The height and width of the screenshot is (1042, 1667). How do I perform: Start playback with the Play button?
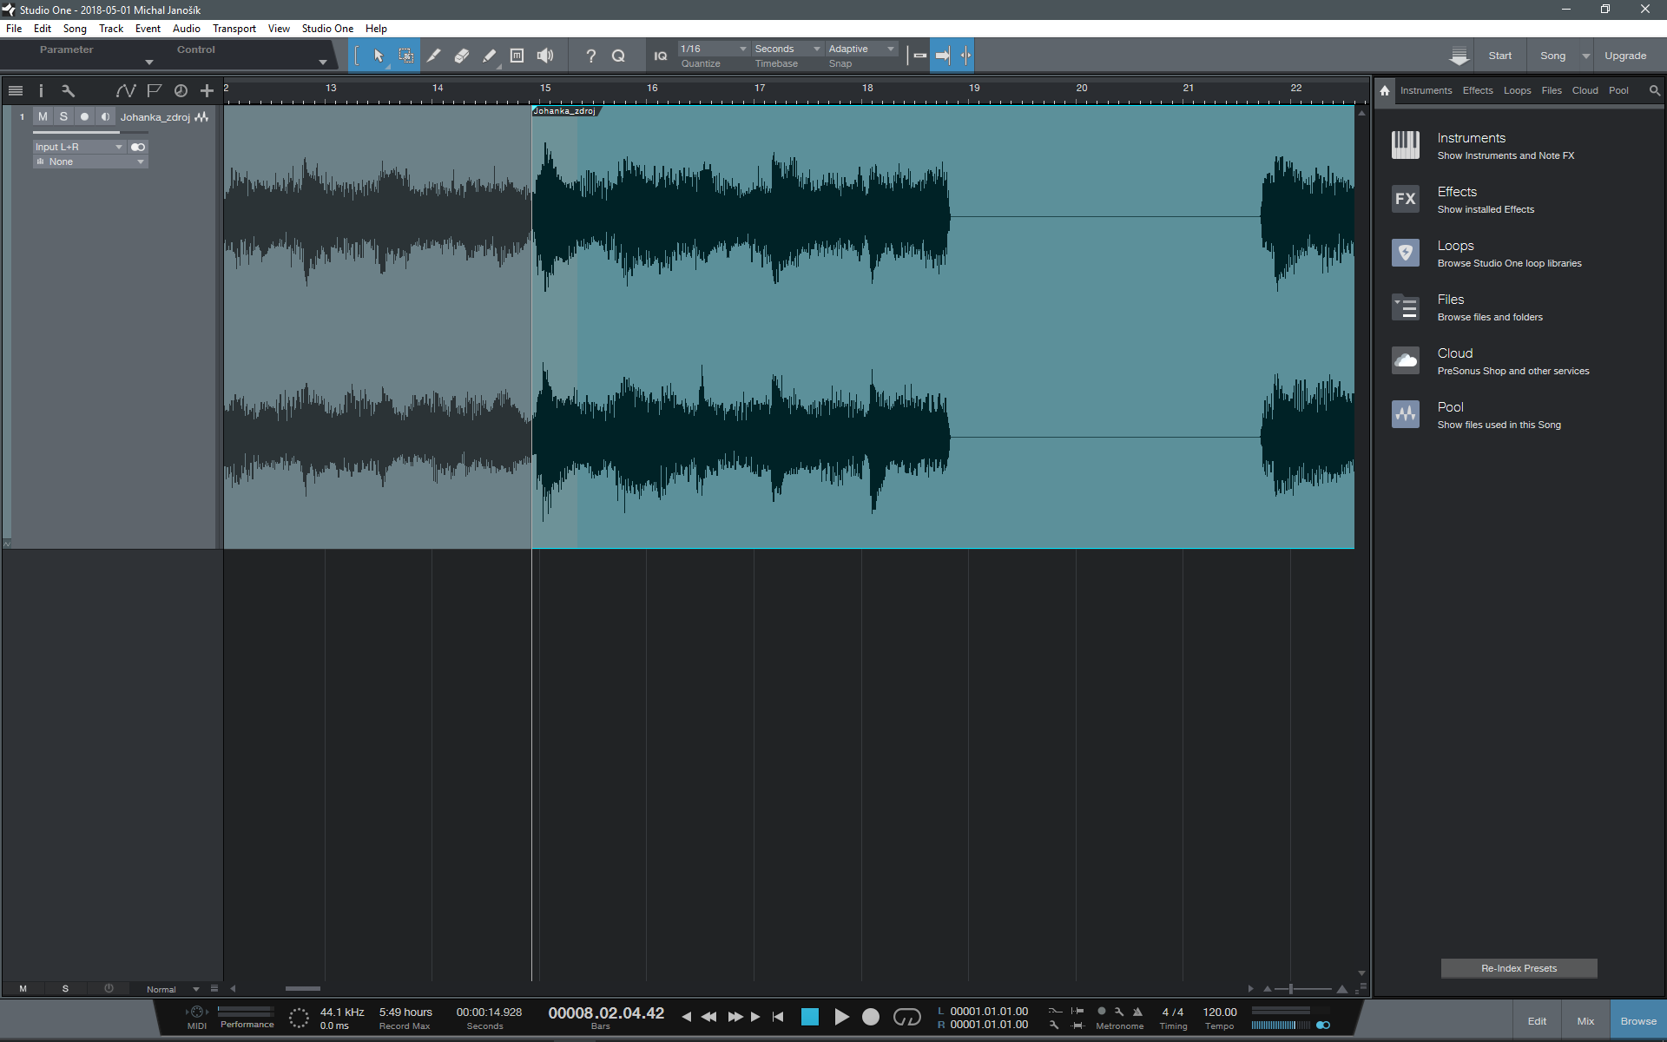[841, 1017]
